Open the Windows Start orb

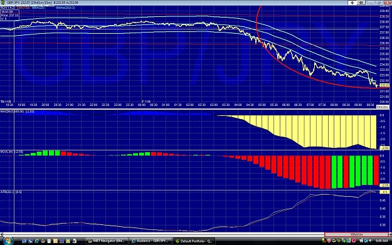coord(8,241)
